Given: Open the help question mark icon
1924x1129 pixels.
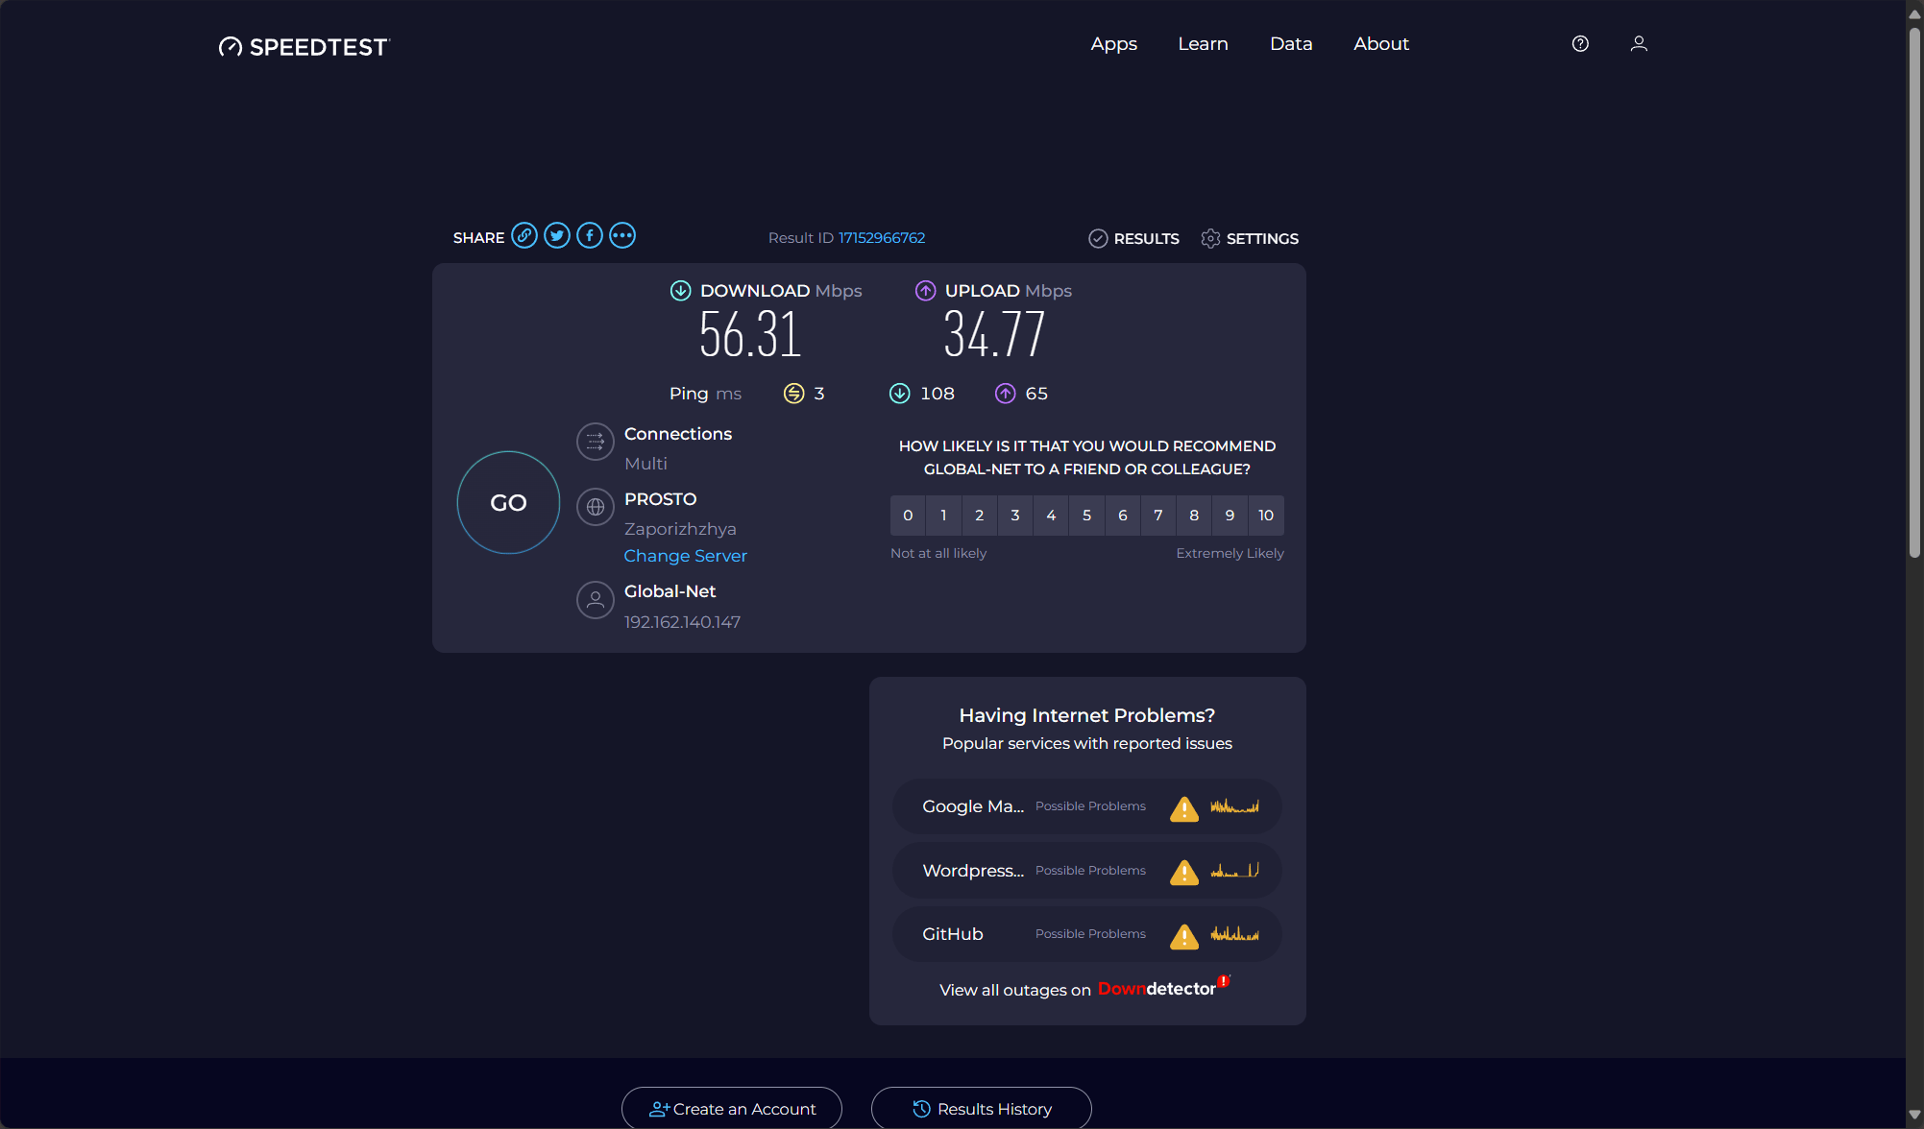Looking at the screenshot, I should pos(1580,43).
